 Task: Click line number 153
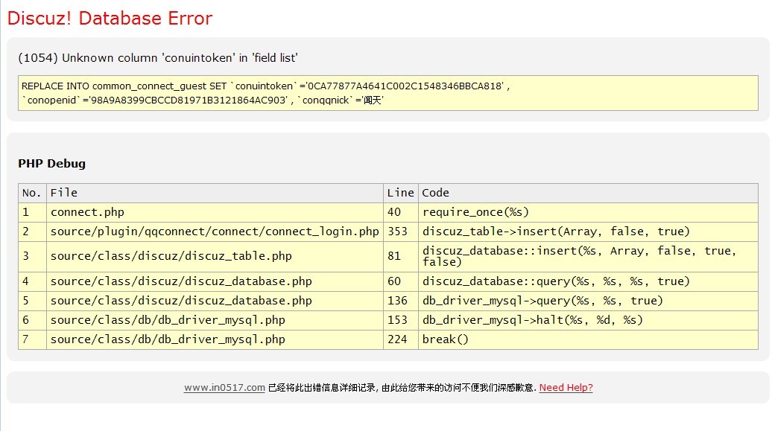coord(401,320)
